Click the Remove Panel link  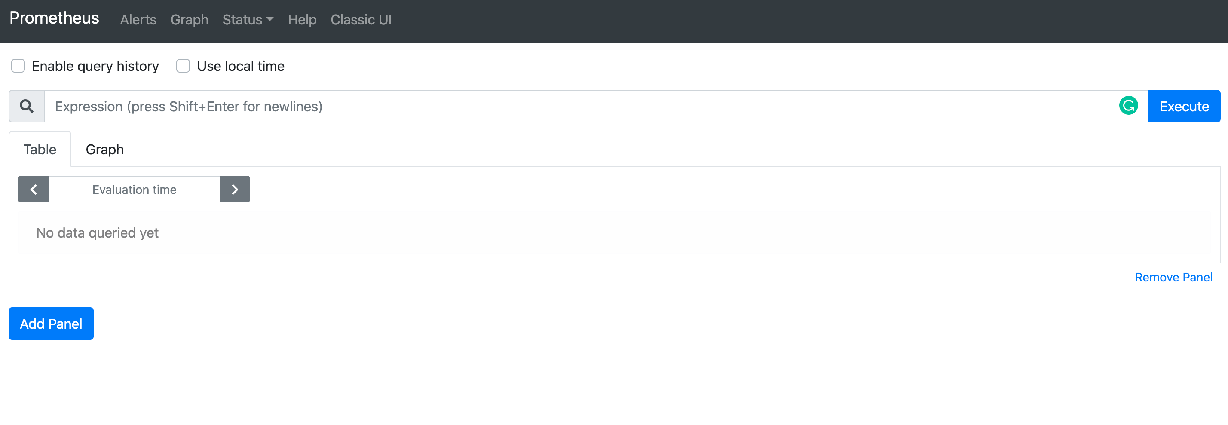pyautogui.click(x=1173, y=278)
